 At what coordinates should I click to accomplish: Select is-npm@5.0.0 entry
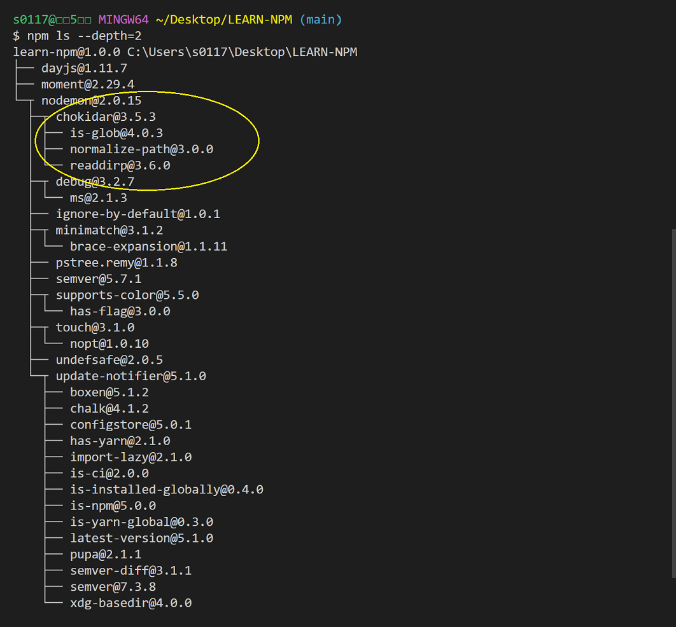pos(113,506)
